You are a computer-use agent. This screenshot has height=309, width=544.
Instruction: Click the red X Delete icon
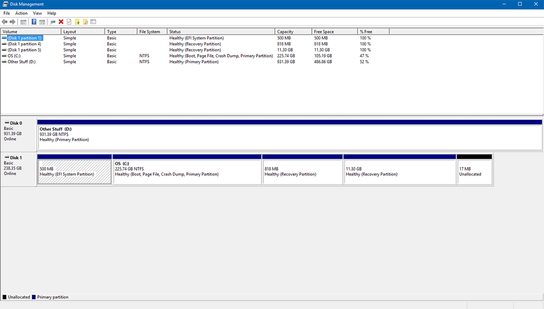coord(61,22)
